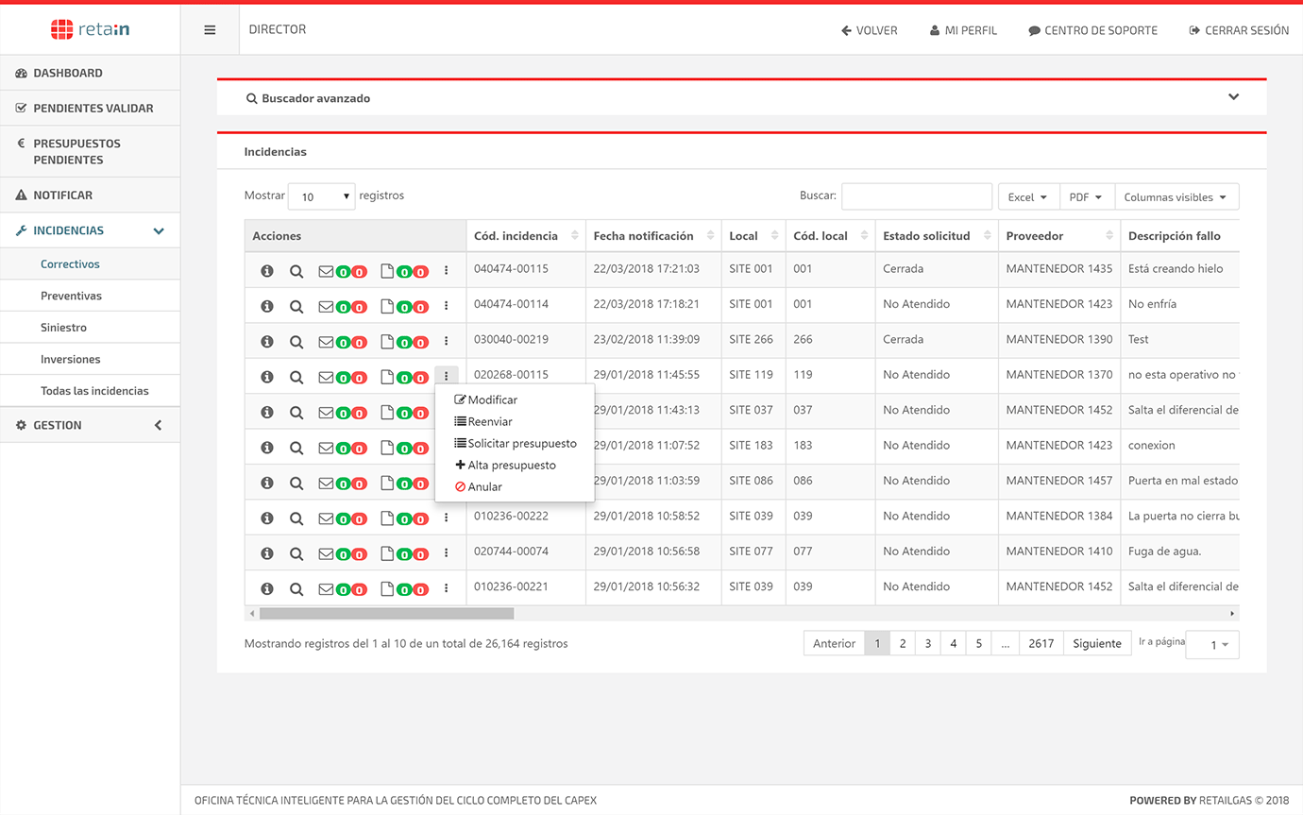The height and width of the screenshot is (815, 1303).
Task: Click info icon for incidence 010236-00221
Action: pos(267,589)
